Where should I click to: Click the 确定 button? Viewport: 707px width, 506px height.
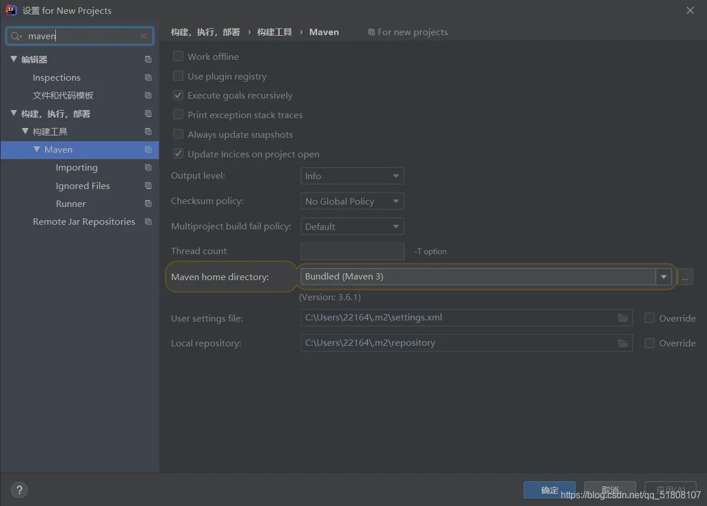[549, 490]
